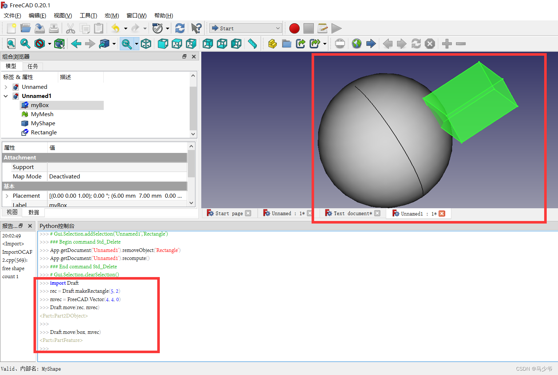
Task: Activate the measure distance ruler icon
Action: point(252,44)
